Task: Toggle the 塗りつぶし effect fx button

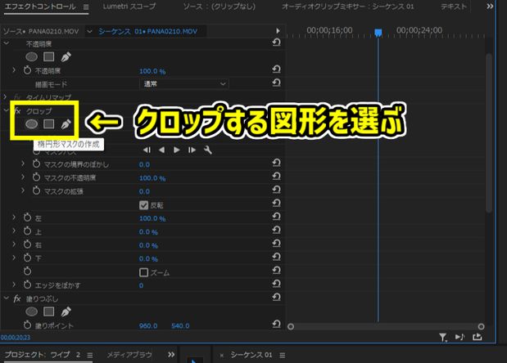Action: (17, 299)
